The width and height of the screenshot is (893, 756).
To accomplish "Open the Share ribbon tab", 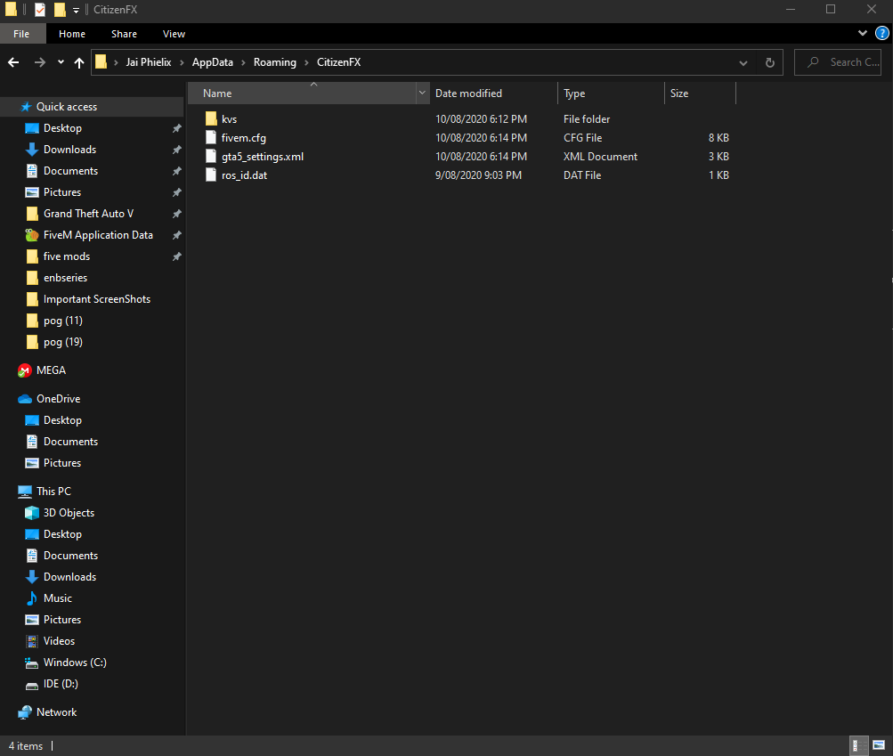I will click(x=124, y=34).
